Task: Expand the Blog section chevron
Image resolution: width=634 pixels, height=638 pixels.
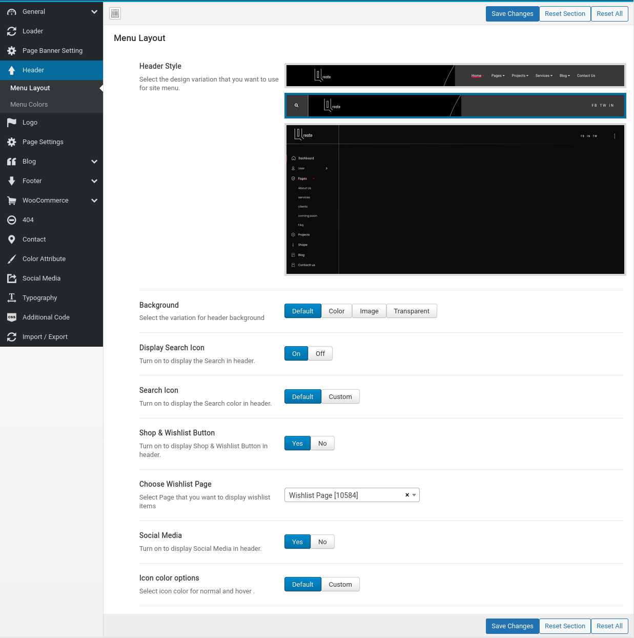Action: pyautogui.click(x=94, y=162)
